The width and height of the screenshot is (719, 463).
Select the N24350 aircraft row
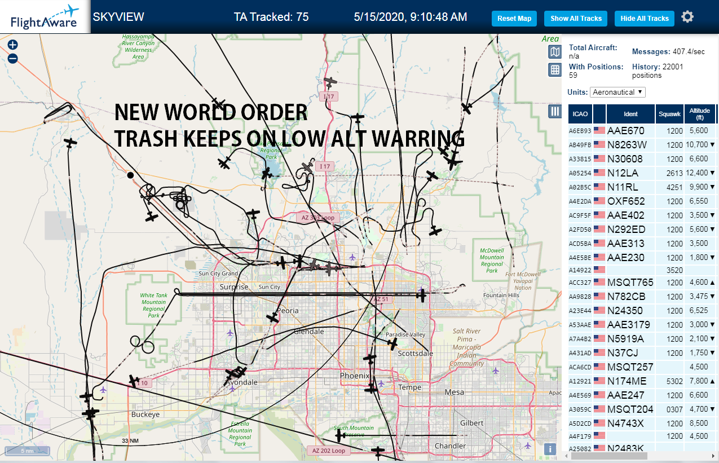click(642, 311)
